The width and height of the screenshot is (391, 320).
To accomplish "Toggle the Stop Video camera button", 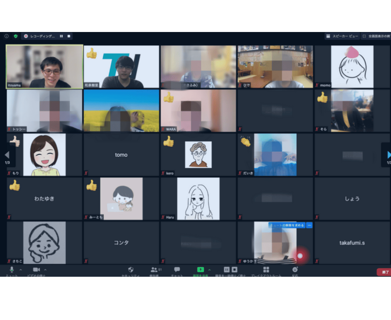I will point(36,270).
